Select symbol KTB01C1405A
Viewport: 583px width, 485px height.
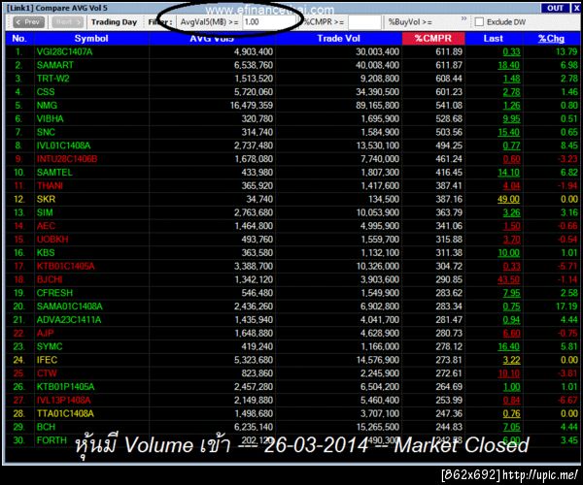pyautogui.click(x=65, y=266)
